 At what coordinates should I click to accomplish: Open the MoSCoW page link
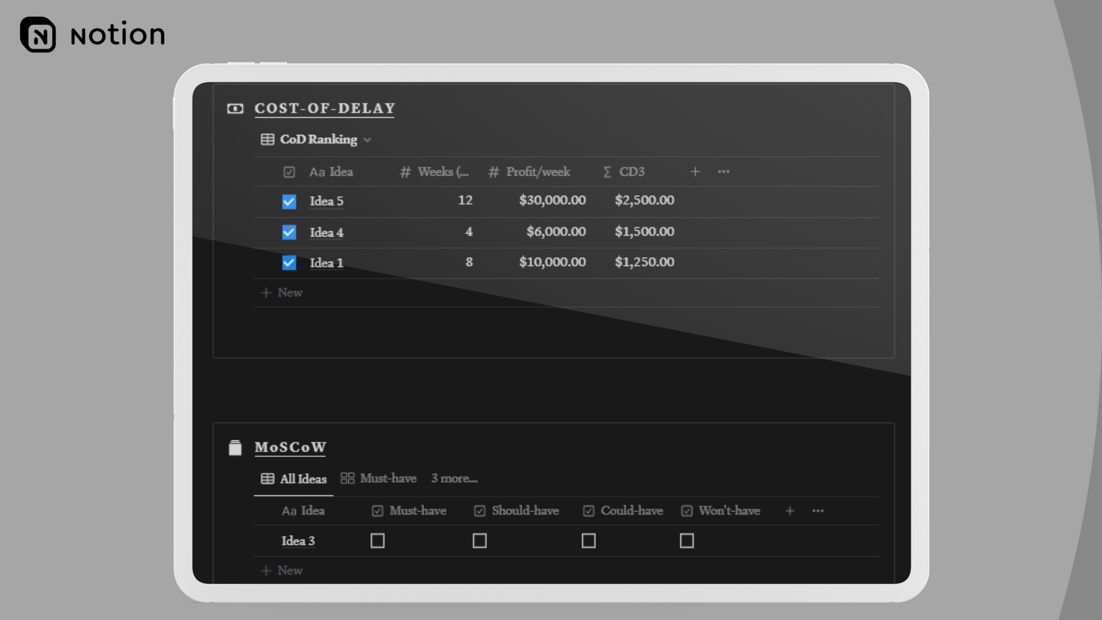(290, 447)
